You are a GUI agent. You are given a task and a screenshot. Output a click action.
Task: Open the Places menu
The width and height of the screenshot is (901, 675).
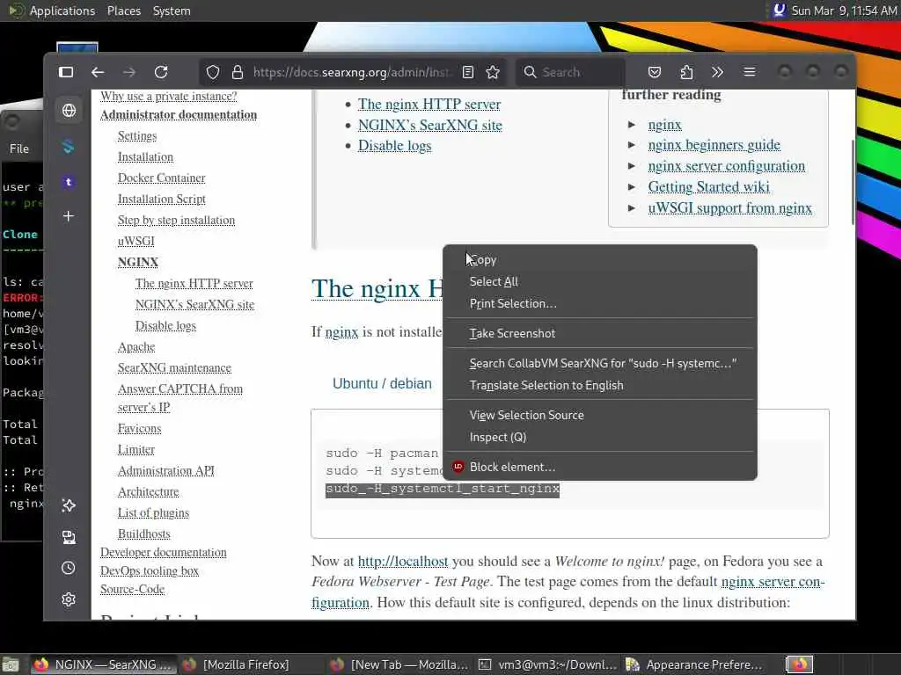click(123, 11)
